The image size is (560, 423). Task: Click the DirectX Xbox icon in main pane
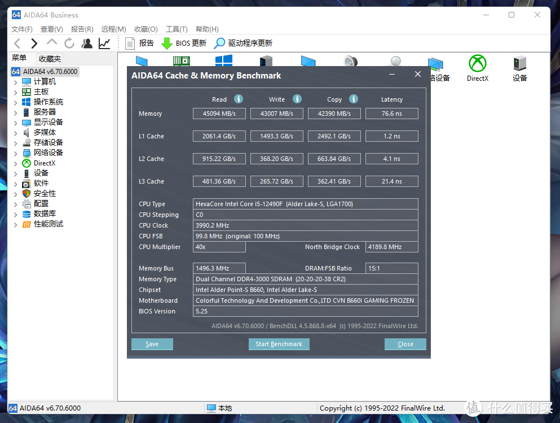[x=477, y=64]
